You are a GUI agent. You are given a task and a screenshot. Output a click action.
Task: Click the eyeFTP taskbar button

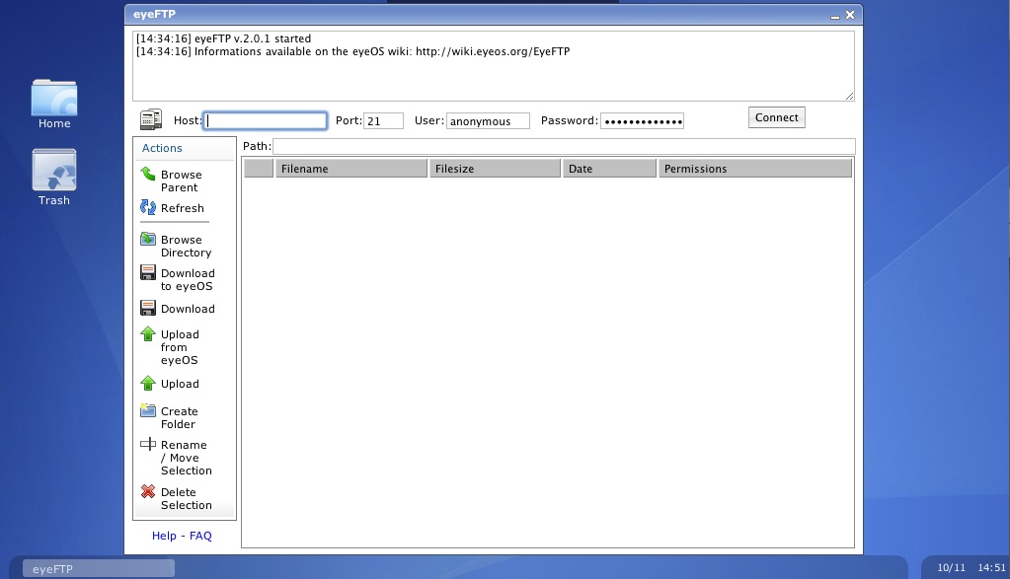(99, 569)
